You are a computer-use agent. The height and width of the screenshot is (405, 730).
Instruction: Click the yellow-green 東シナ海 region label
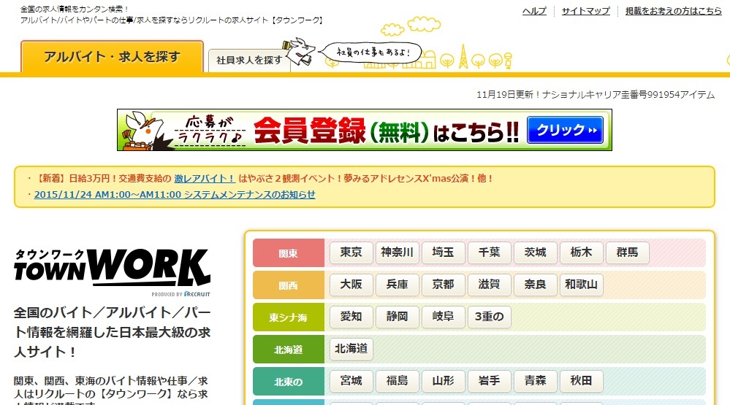[x=289, y=317]
